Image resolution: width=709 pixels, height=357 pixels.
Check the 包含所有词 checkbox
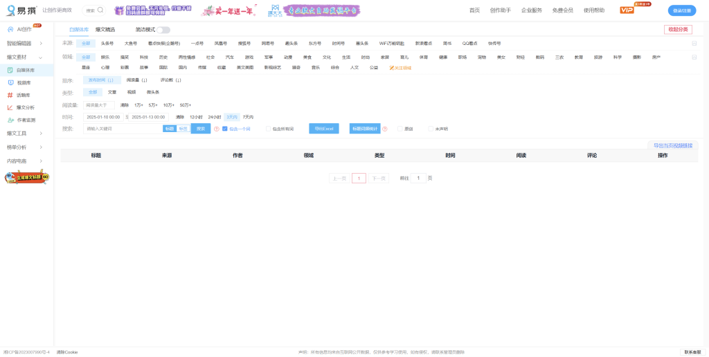(269, 129)
